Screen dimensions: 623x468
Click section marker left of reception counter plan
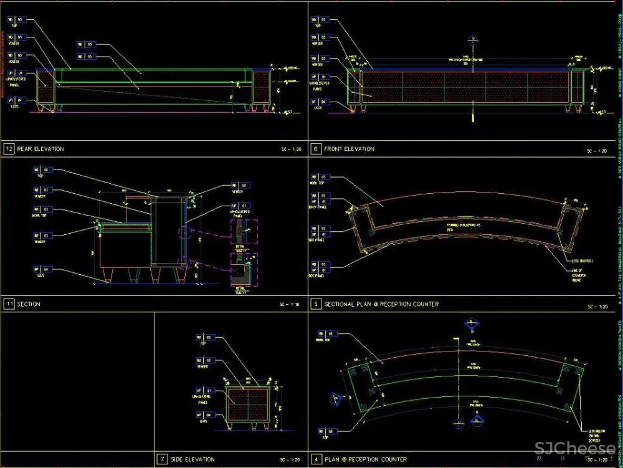point(335,398)
